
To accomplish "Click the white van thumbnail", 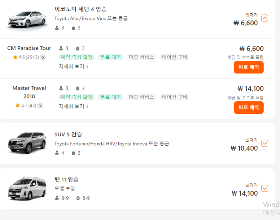I will click(x=23, y=188).
